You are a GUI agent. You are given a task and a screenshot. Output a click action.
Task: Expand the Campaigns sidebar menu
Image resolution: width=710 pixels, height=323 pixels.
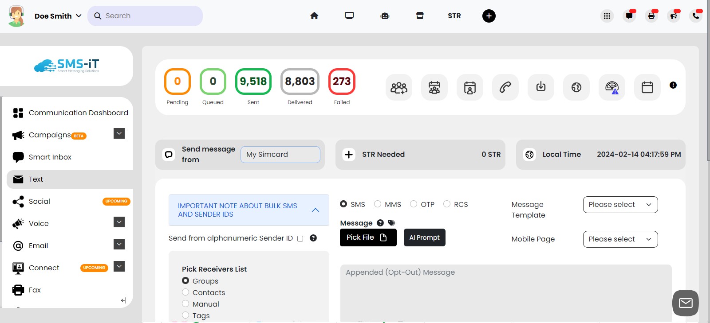[119, 133]
